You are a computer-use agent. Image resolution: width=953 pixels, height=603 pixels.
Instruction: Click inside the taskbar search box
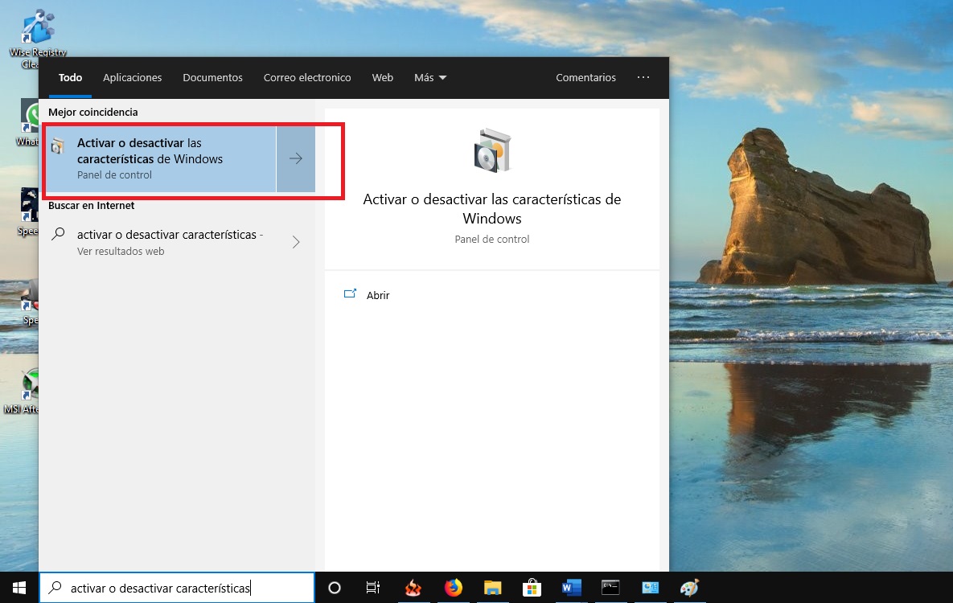177,588
